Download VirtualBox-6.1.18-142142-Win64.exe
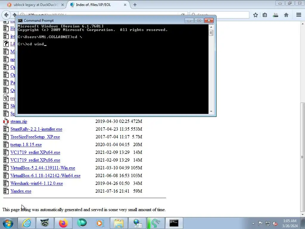Screen dimensions: 305x229 45,176
